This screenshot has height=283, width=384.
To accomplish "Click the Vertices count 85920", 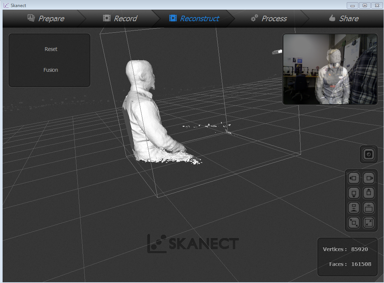I will [359, 249].
